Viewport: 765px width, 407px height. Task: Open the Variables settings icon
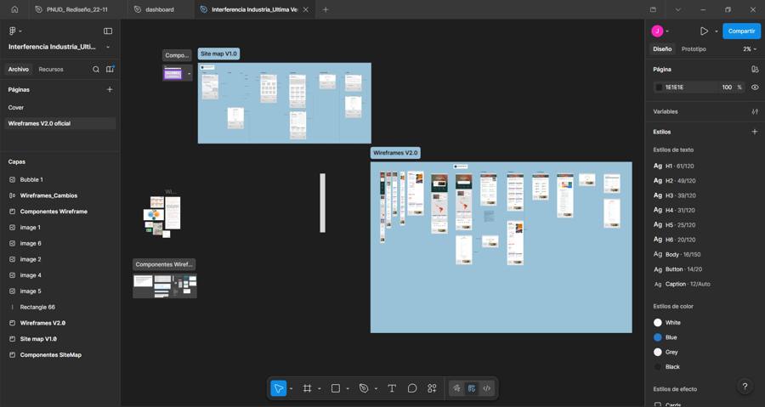click(755, 111)
